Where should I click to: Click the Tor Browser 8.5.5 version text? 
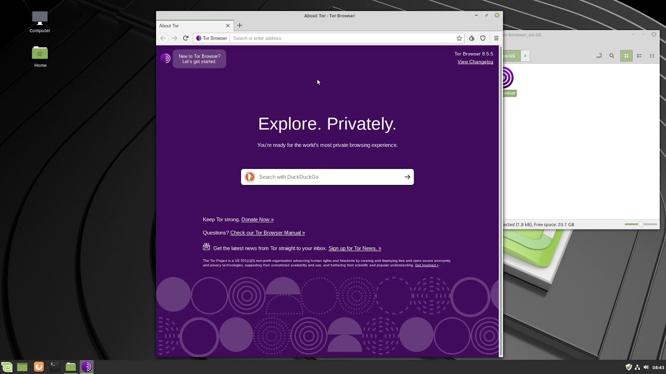pos(473,54)
